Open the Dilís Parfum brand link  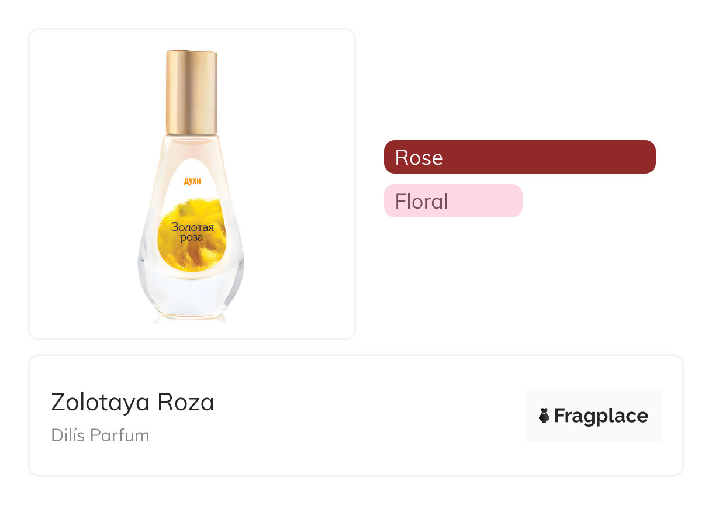coord(101,435)
